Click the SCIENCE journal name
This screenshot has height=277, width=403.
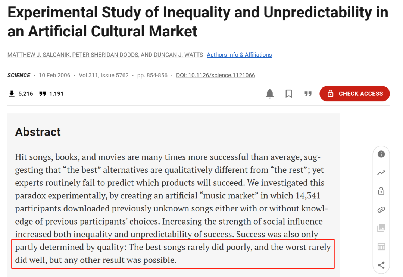pos(19,76)
